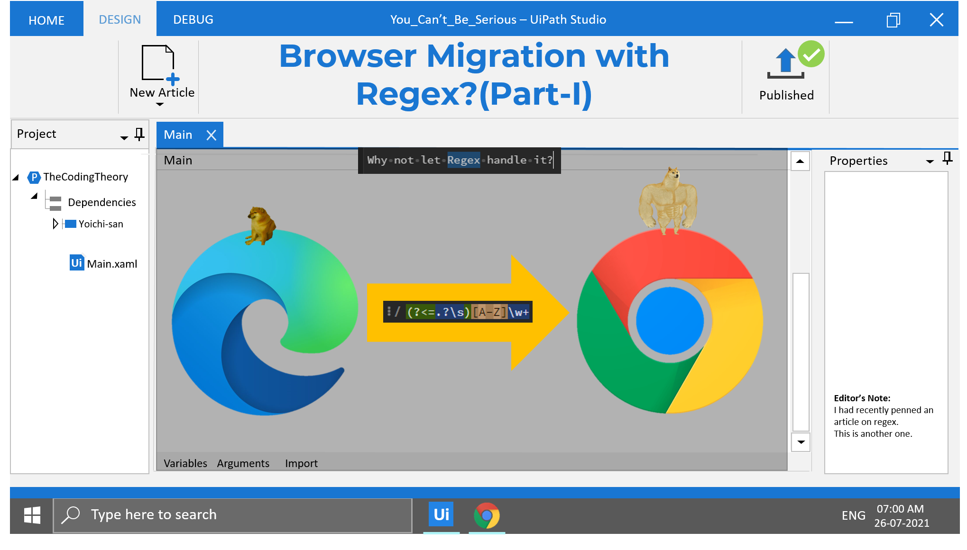Click the taskbar search magnifier icon
Image resolution: width=967 pixels, height=550 pixels.
point(71,514)
